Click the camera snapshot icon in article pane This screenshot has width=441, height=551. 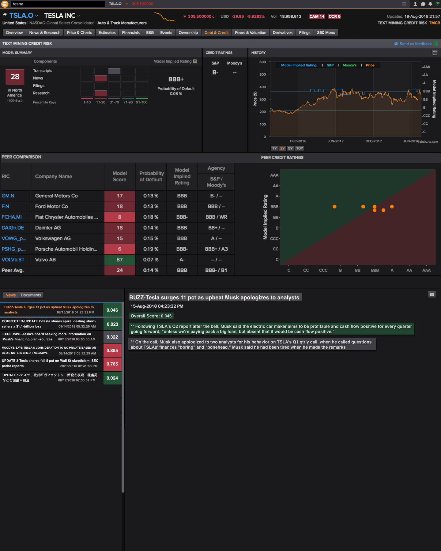click(432, 294)
